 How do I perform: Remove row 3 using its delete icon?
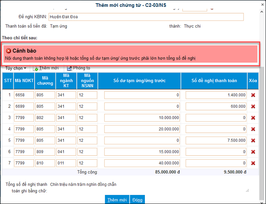pos(253,118)
